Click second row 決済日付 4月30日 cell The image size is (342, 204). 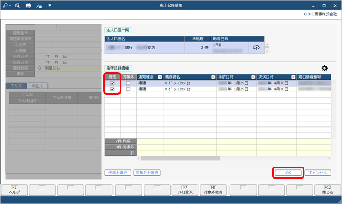pyautogui.click(x=276, y=89)
